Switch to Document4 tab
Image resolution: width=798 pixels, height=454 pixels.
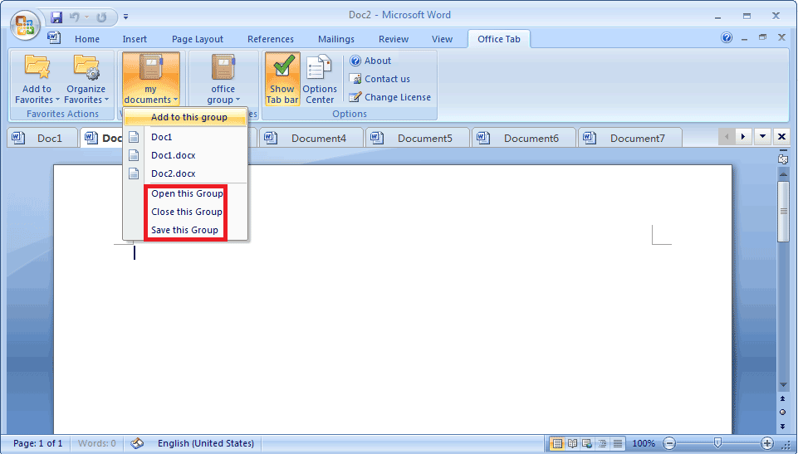click(311, 138)
